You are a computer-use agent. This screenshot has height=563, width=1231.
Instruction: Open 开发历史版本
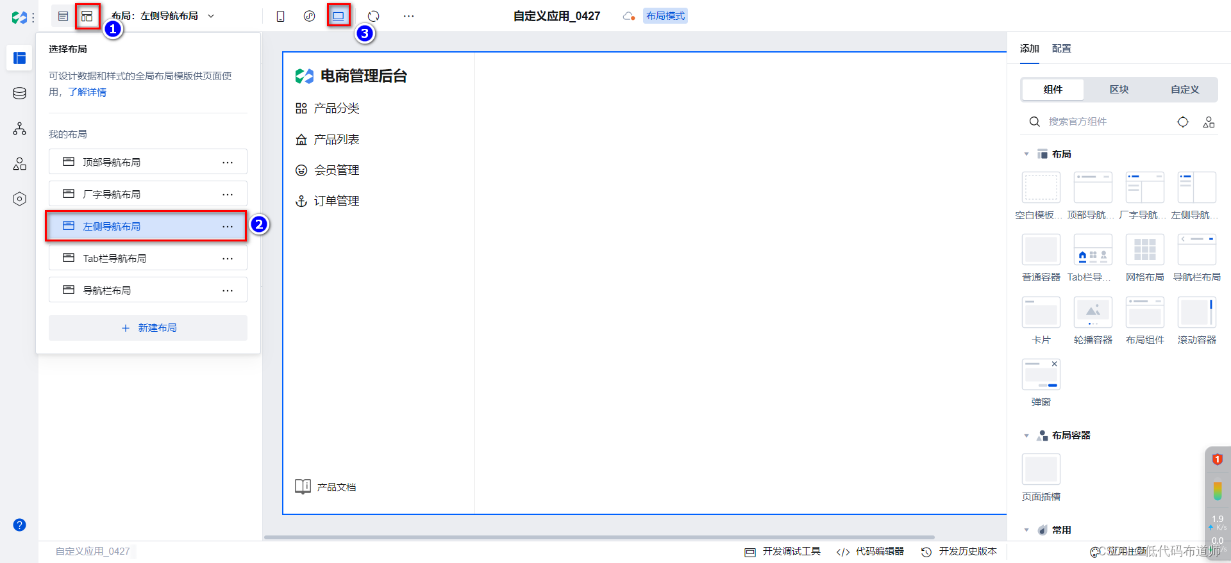(959, 551)
